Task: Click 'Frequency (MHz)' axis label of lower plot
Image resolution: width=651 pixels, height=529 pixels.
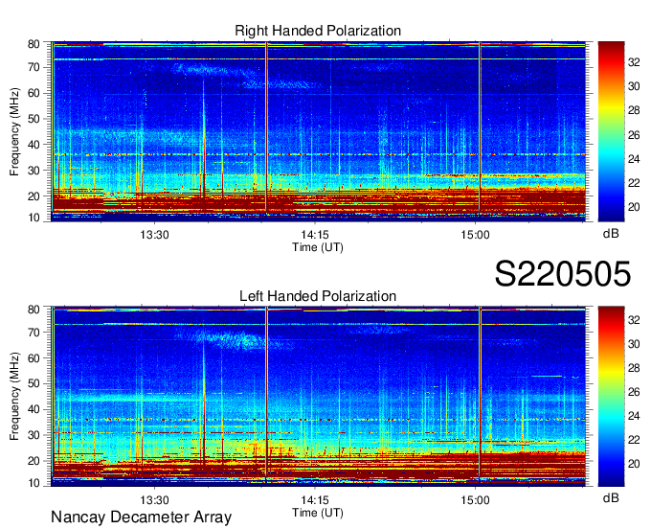Action: (14, 397)
